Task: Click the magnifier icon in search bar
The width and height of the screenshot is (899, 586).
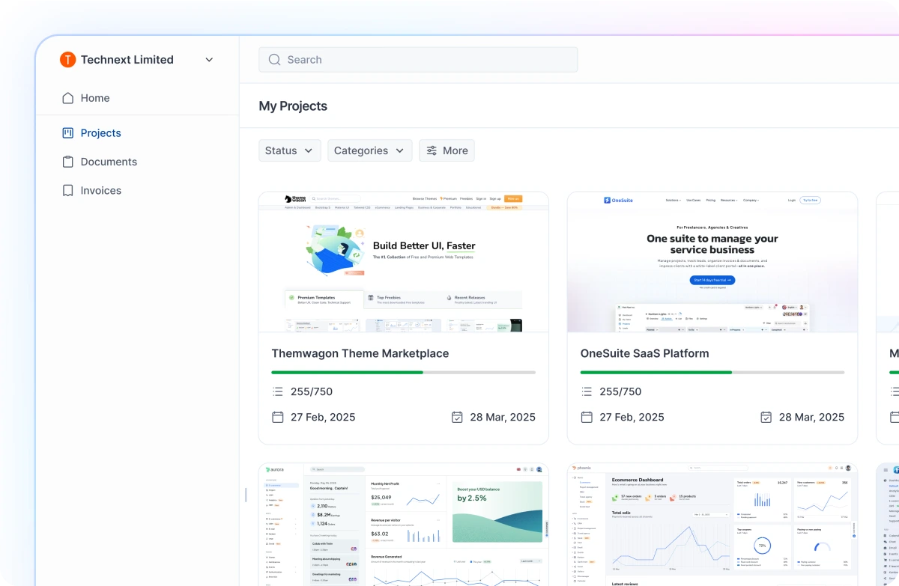Action: [x=274, y=60]
